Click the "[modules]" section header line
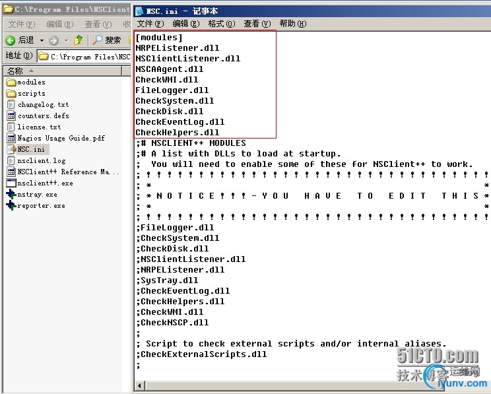 click(159, 38)
